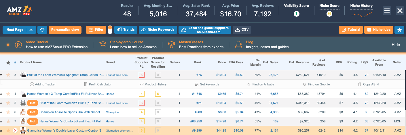
Task: Export results with CSV button
Action: (242, 30)
